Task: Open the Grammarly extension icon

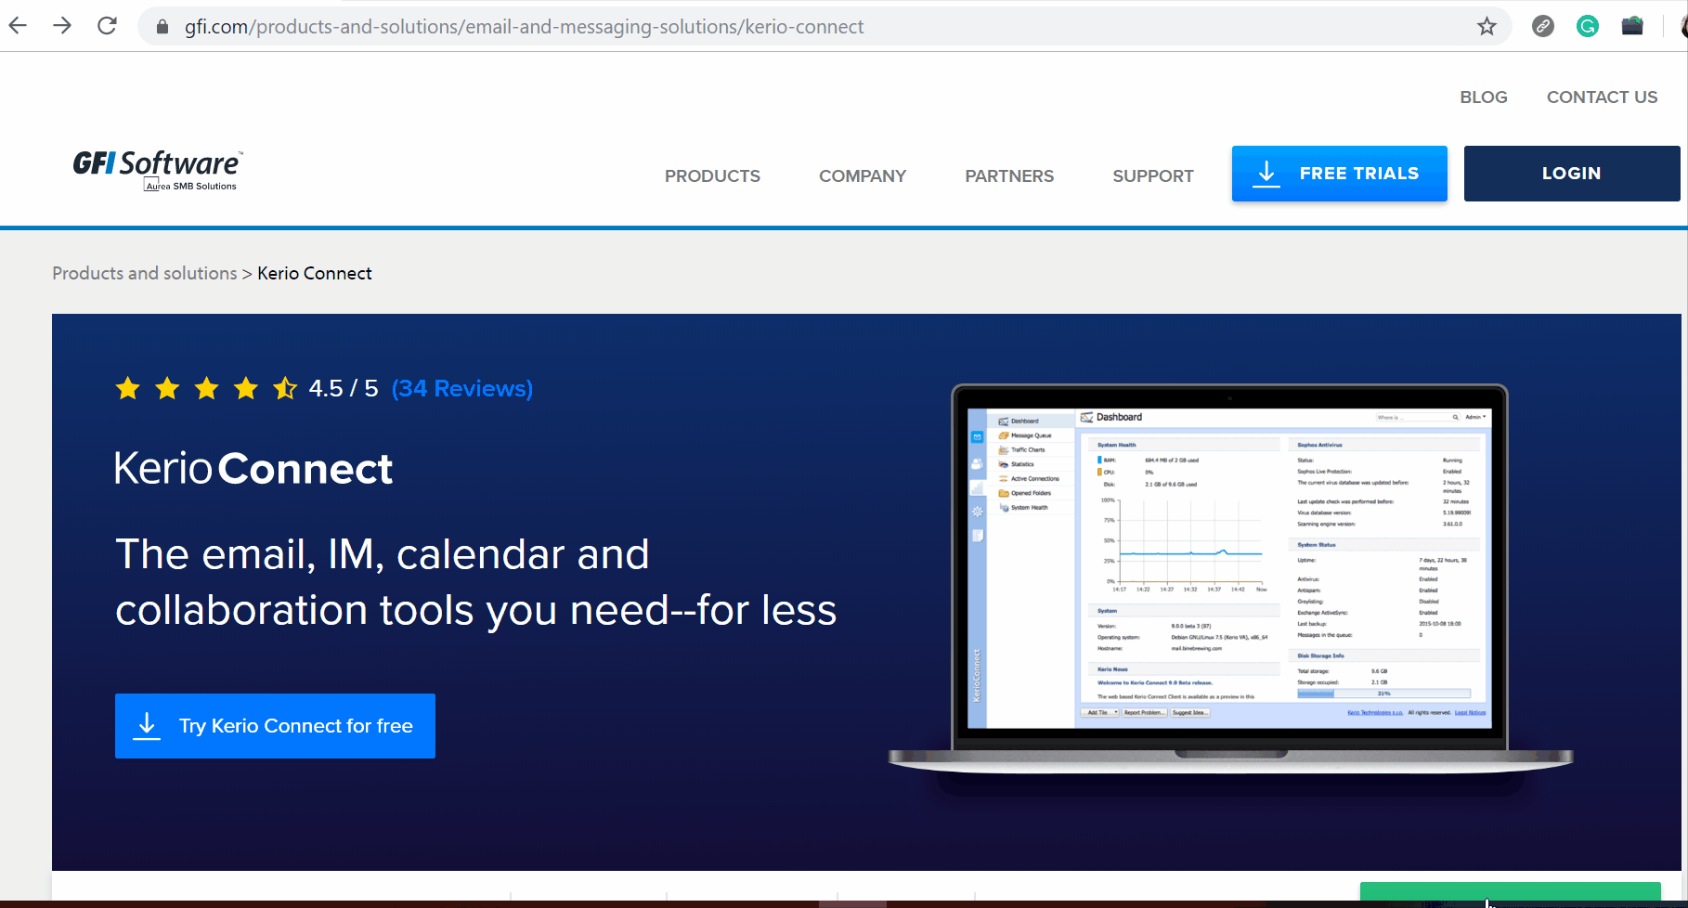Action: 1588,26
